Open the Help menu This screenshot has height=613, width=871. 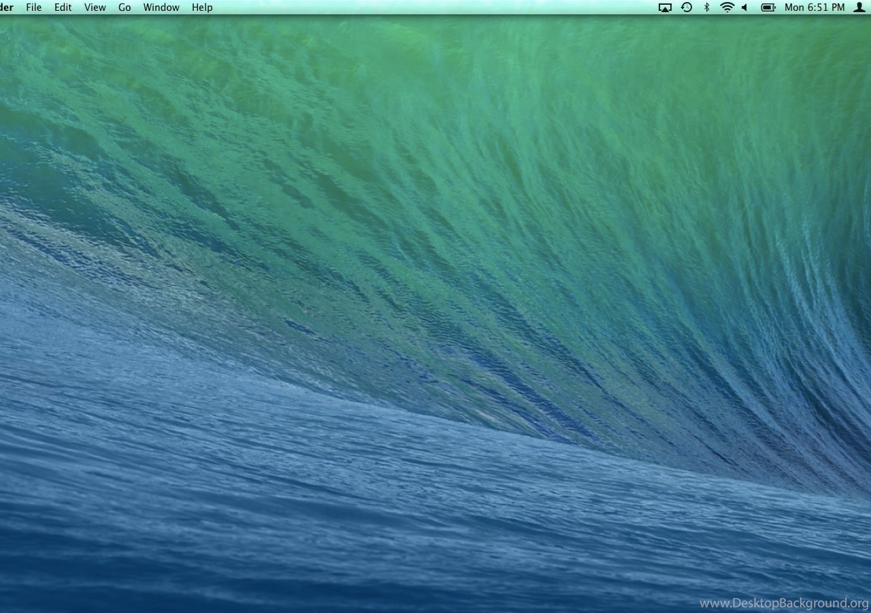202,7
